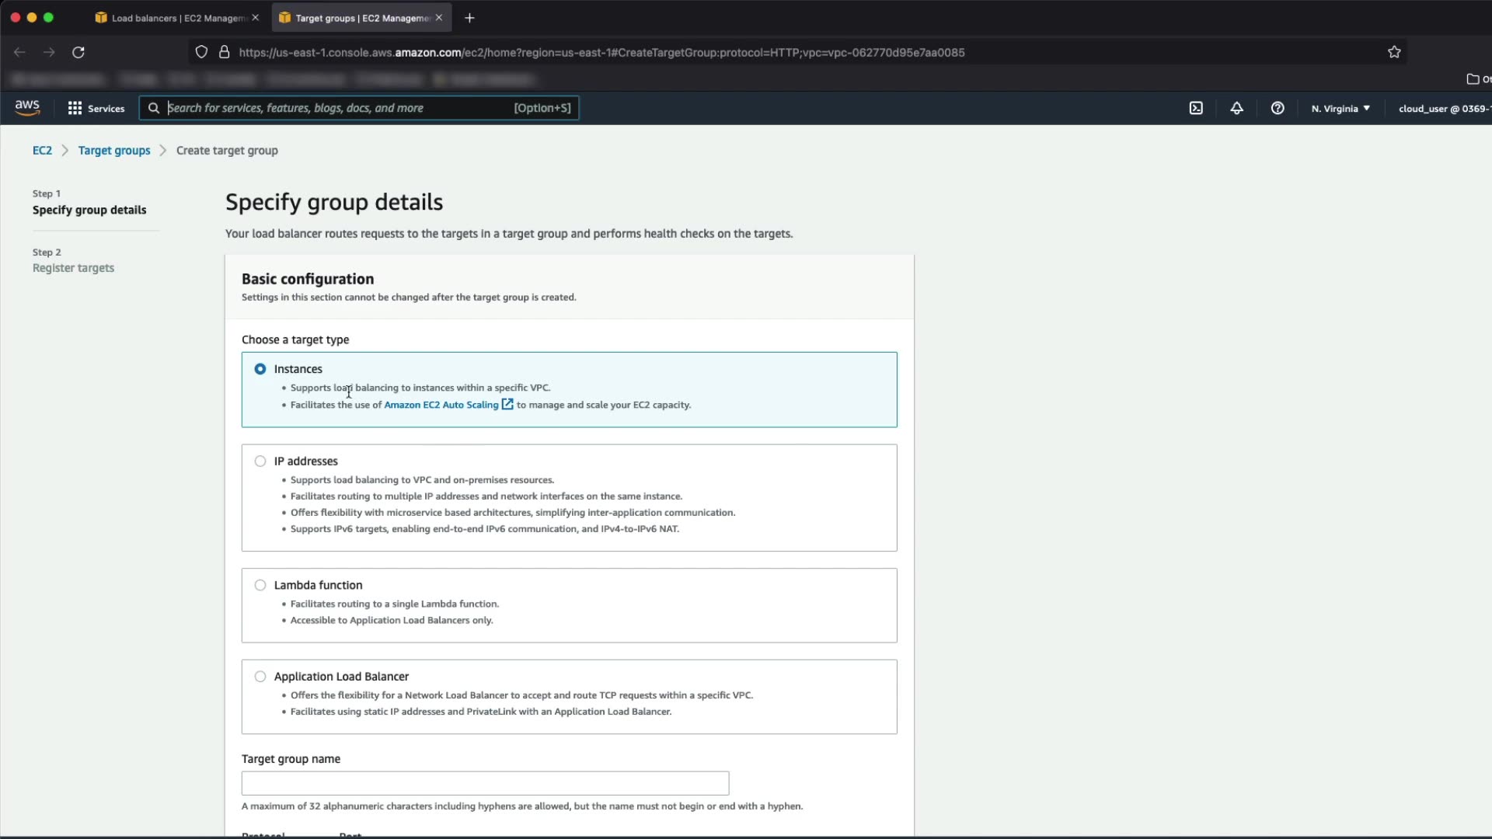Choose Application Load Balancer target type
The image size is (1492, 839).
pyautogui.click(x=260, y=677)
